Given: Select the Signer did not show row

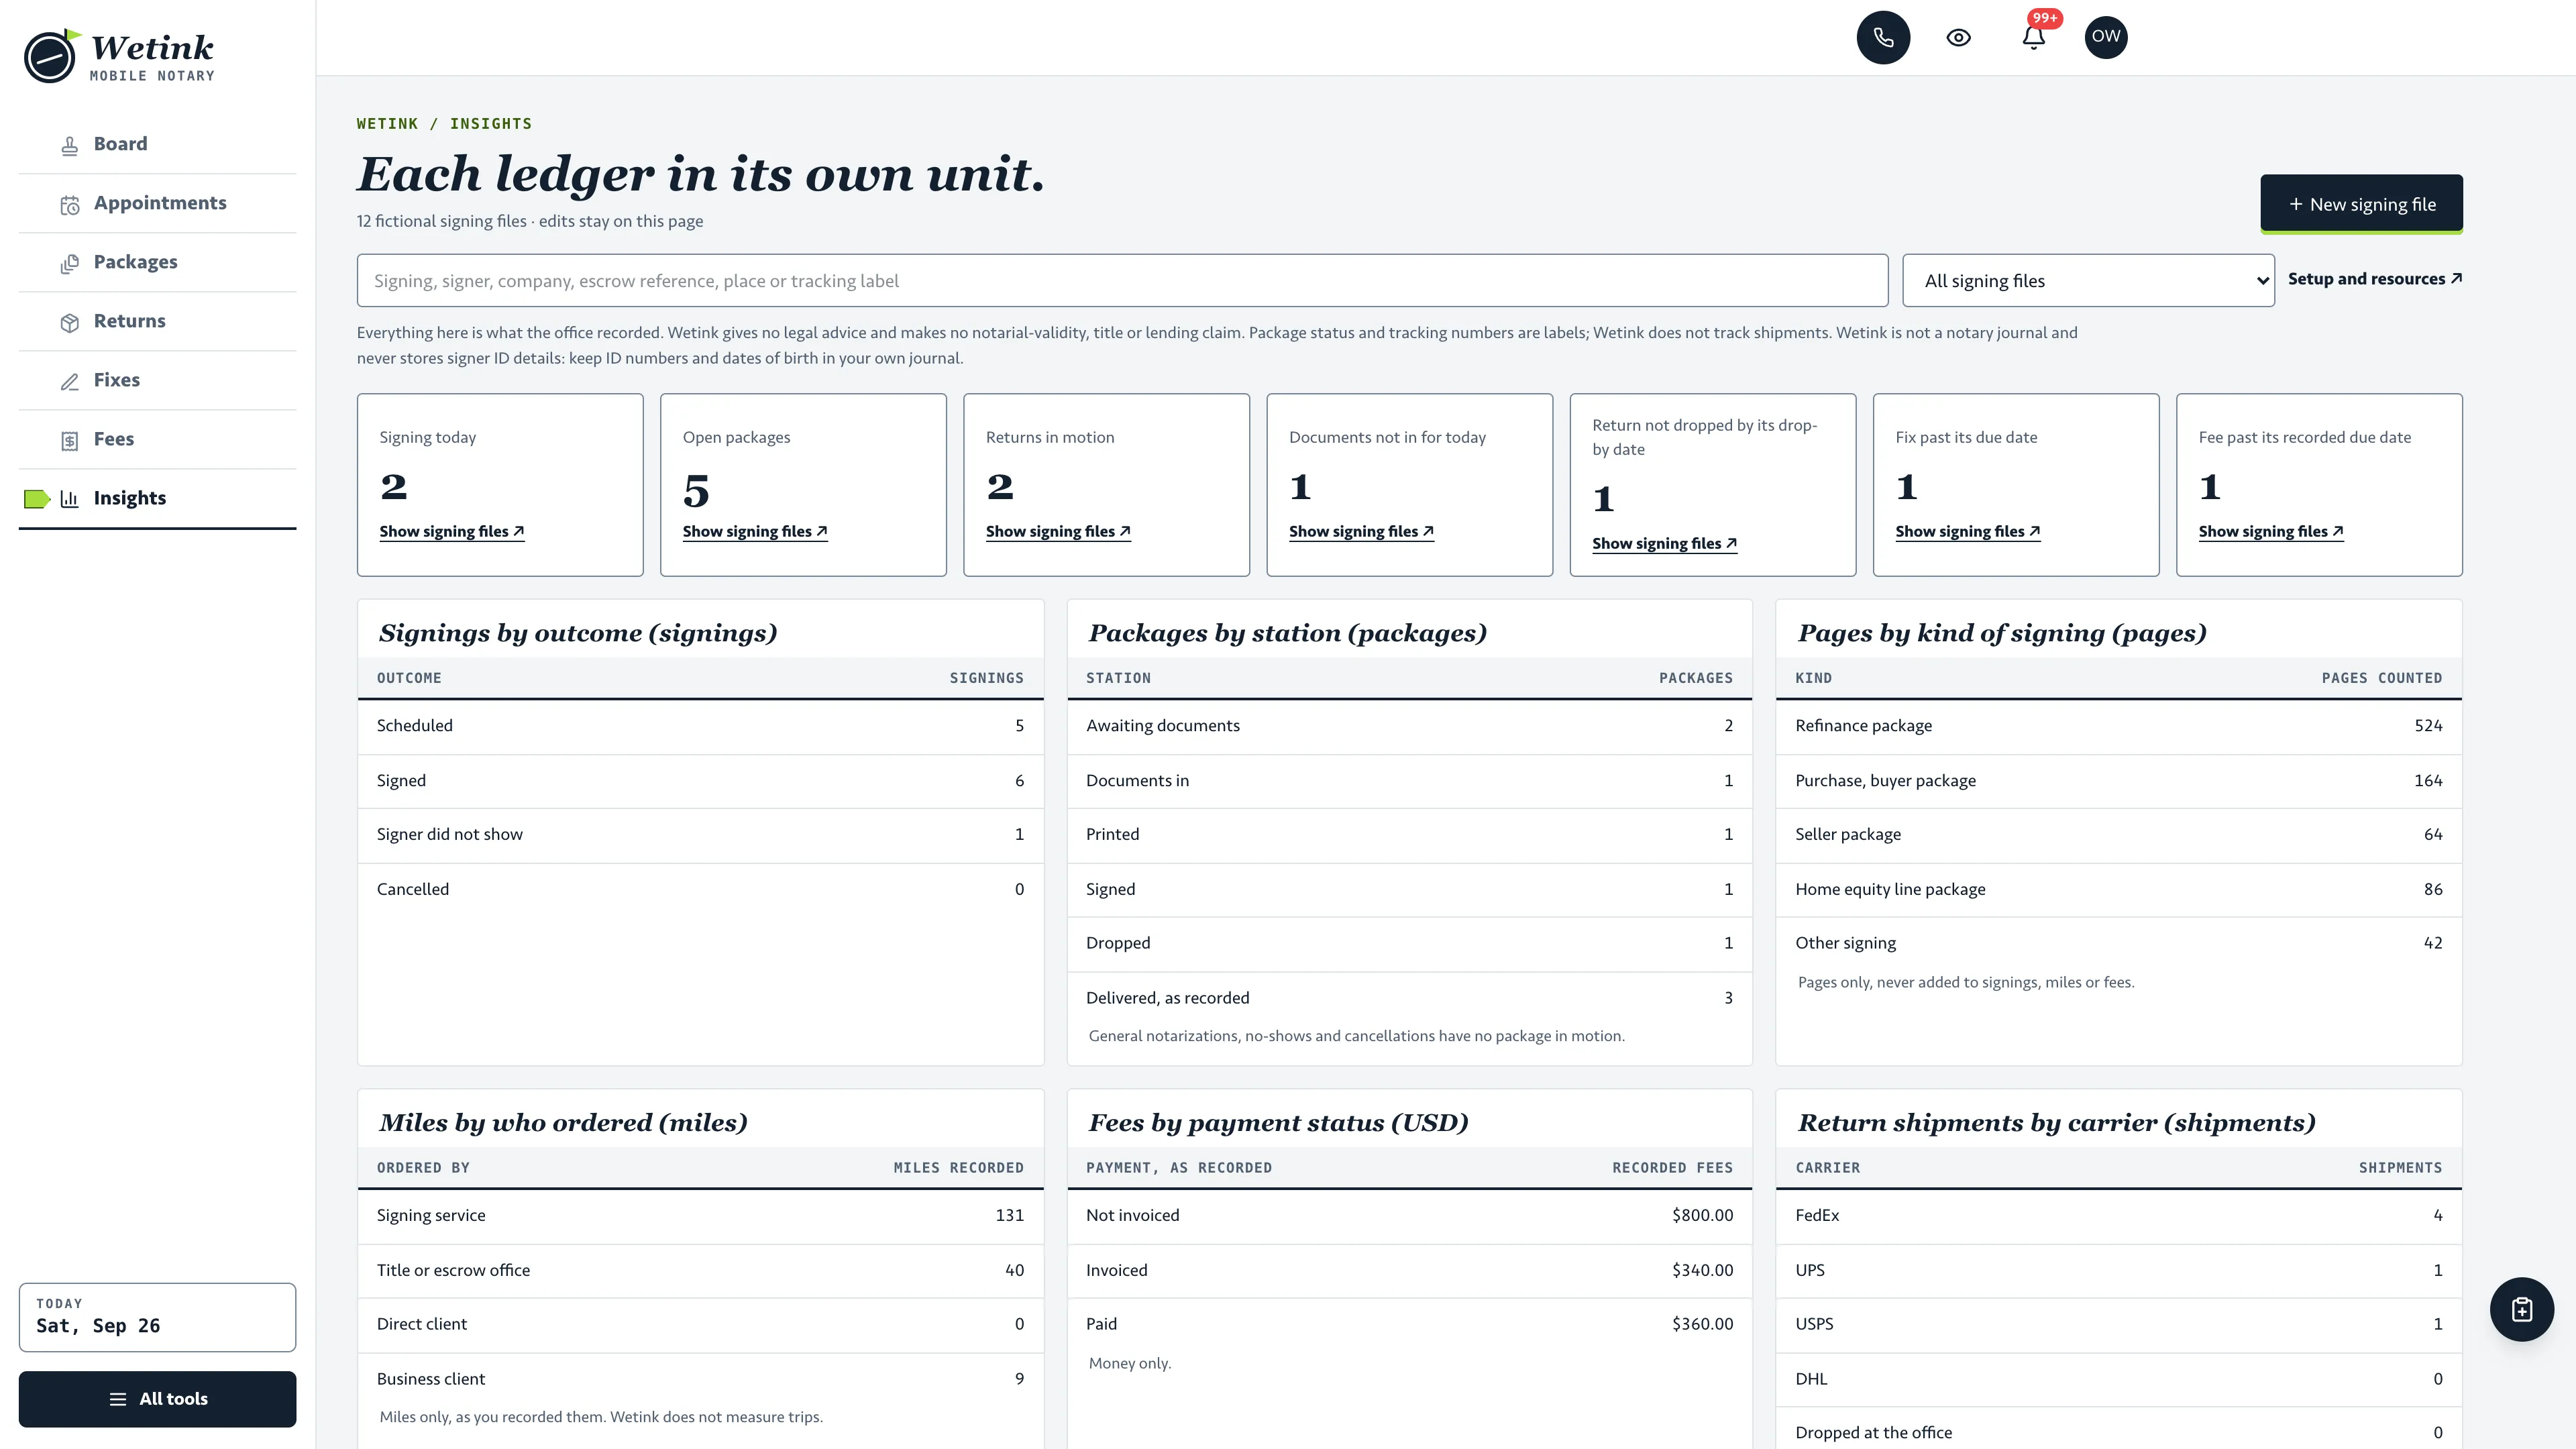Looking at the screenshot, I should click(700, 835).
